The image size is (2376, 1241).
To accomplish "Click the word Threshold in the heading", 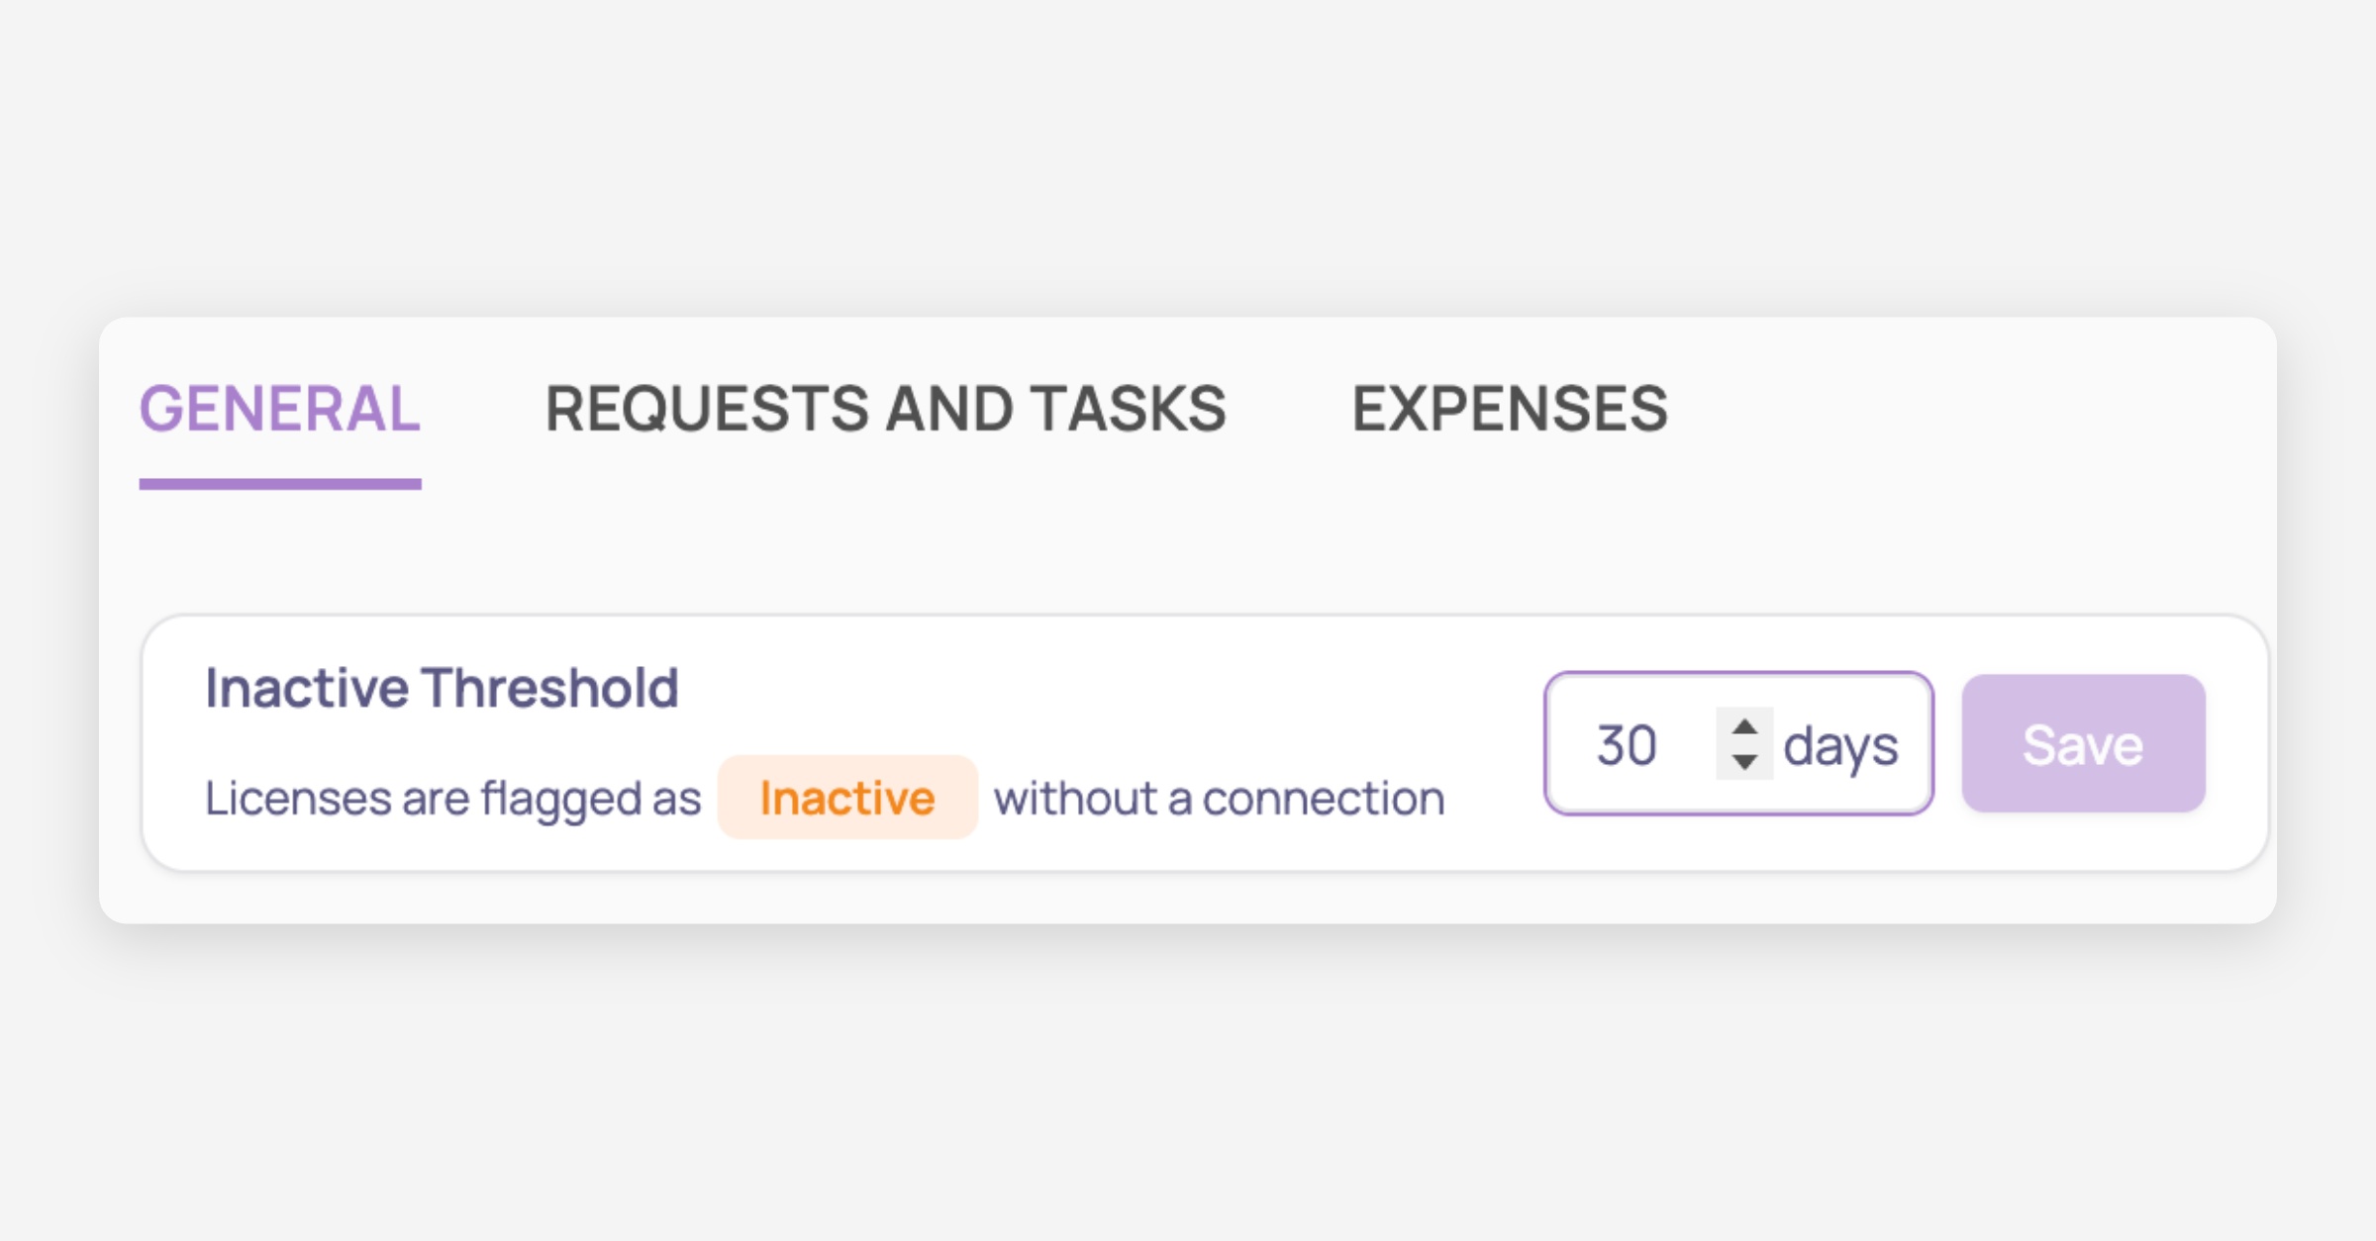I will click(x=550, y=688).
